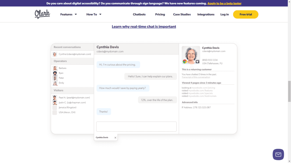Image resolution: width=291 pixels, height=163 pixels.
Task: Close the Cynthia Davis chat tab
Action: [115, 138]
